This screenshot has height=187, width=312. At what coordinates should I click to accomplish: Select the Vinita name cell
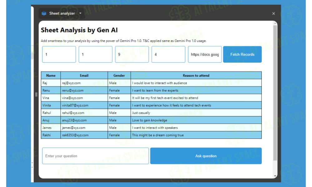51,105
